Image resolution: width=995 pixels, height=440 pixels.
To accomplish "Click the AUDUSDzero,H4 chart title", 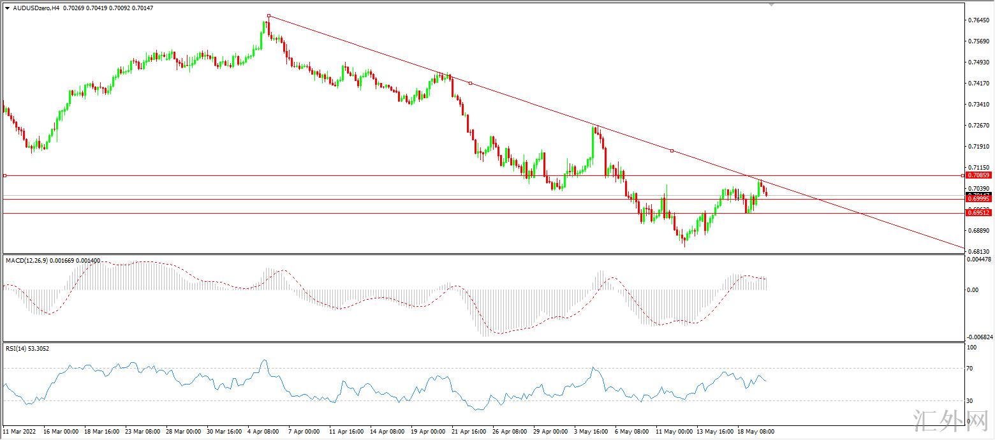I will tap(36, 8).
